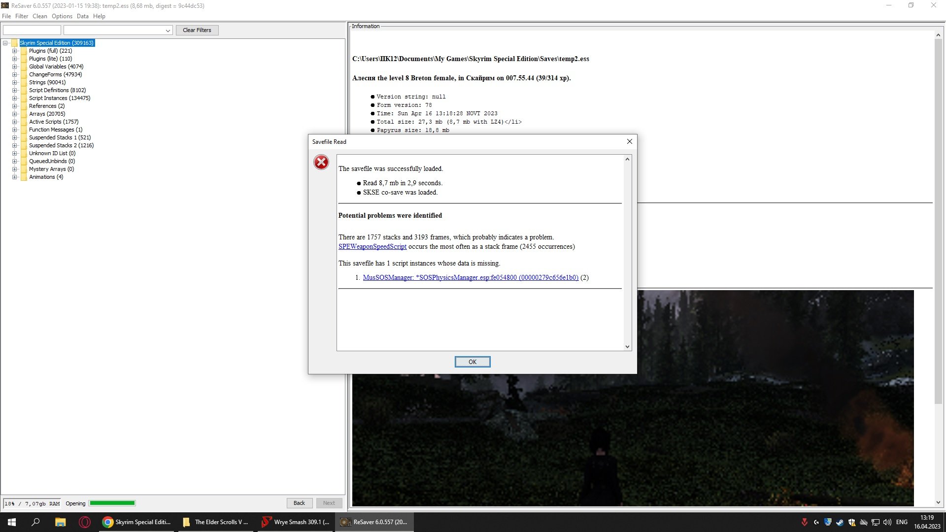Open the Options menu
Screen dimensions: 946x532
pyautogui.click(x=62, y=16)
